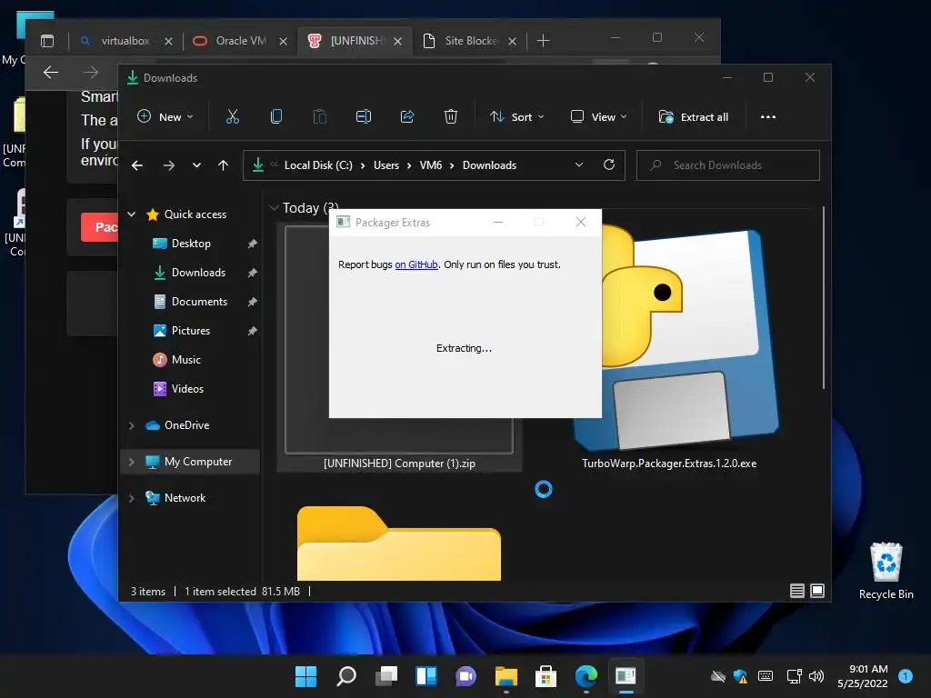931x698 pixels.
Task: Click browser back arrow
Action: point(51,73)
